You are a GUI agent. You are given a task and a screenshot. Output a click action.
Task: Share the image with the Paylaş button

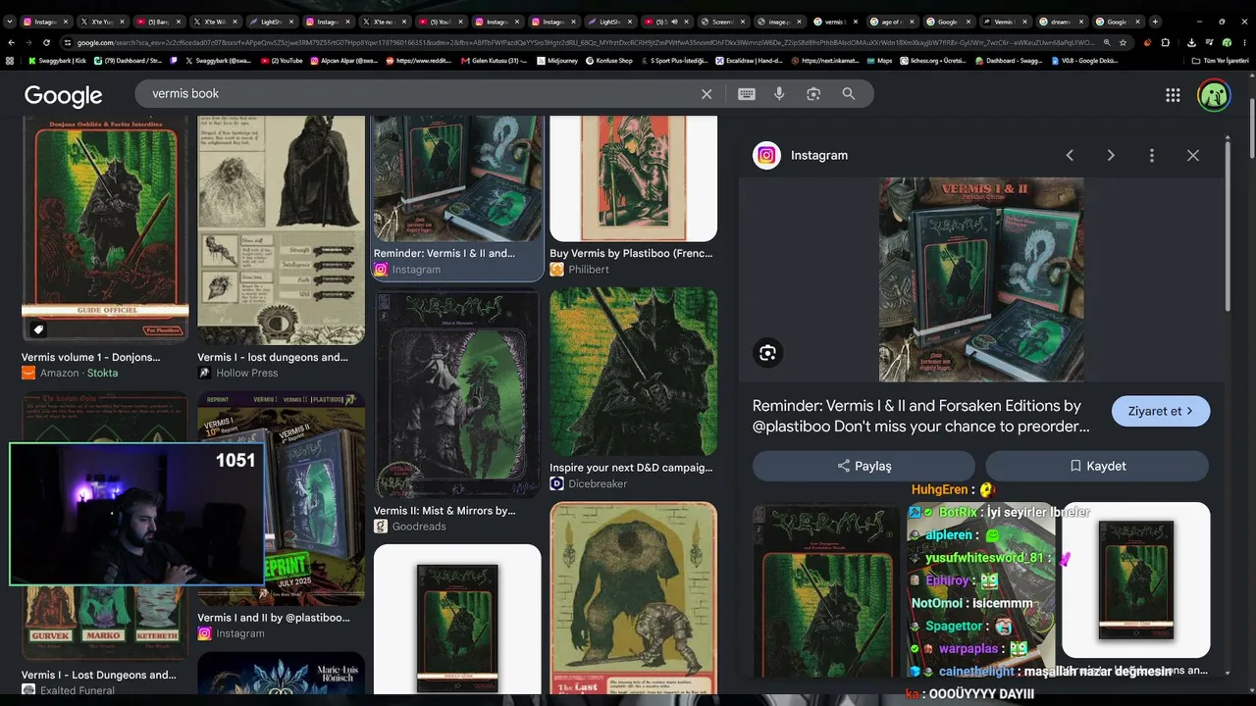pos(863,466)
